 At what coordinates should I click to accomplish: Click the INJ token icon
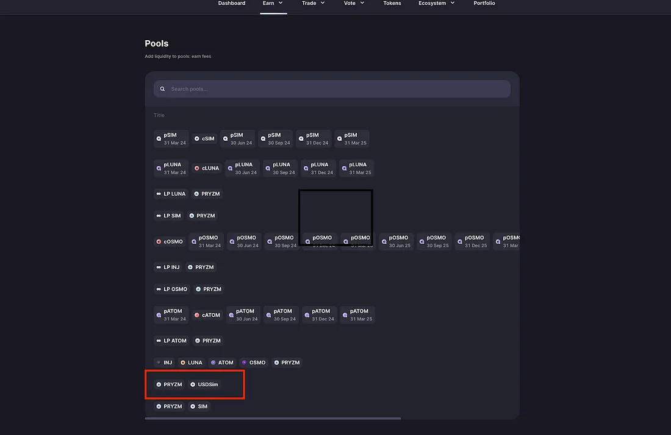coord(159,362)
